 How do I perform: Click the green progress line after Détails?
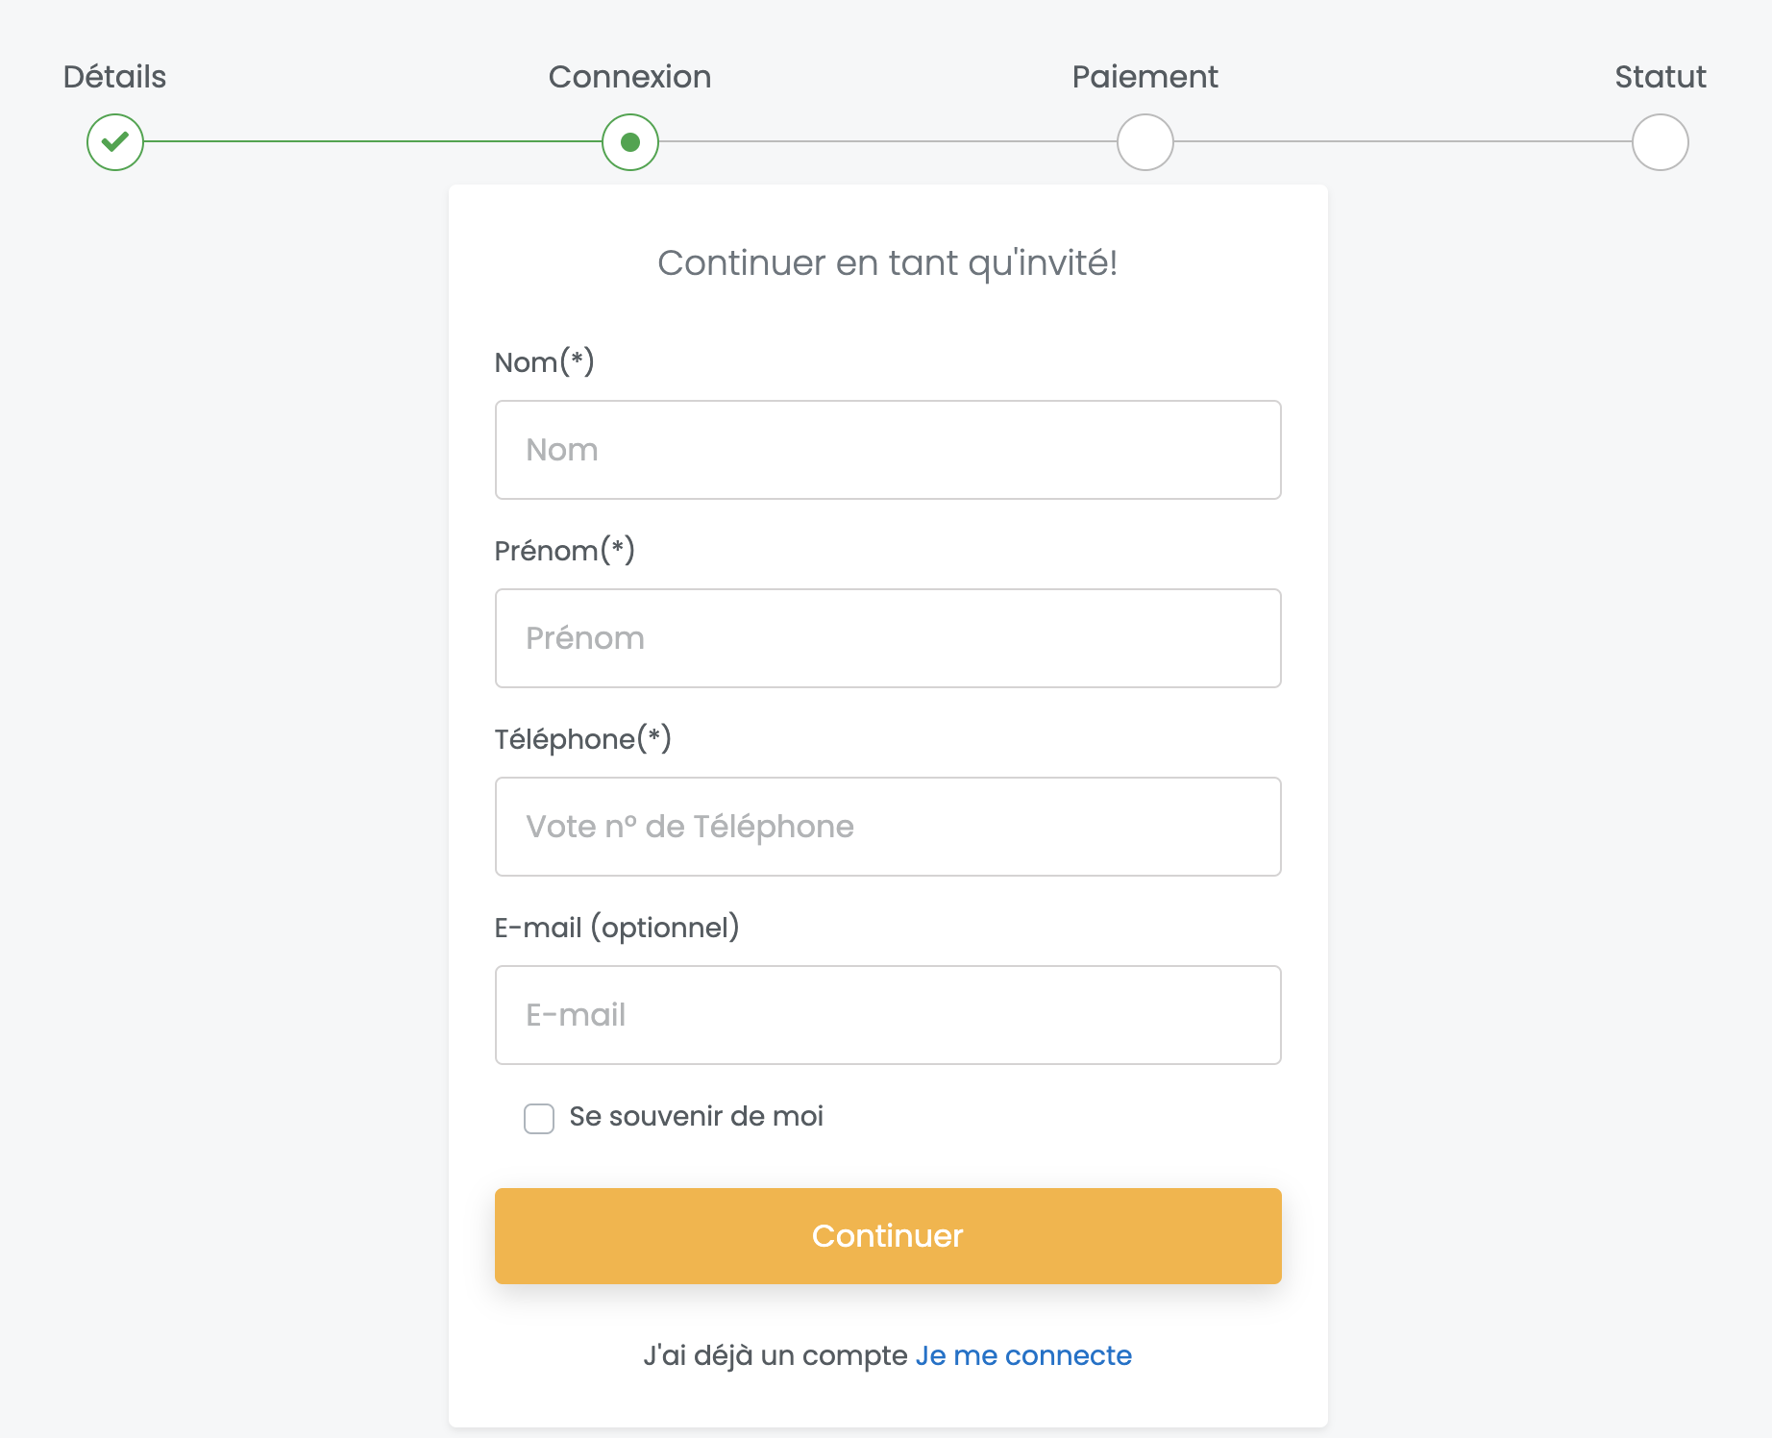click(373, 142)
